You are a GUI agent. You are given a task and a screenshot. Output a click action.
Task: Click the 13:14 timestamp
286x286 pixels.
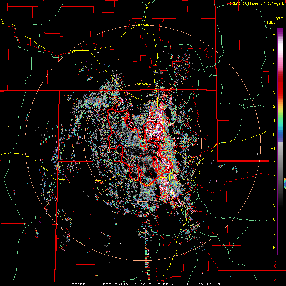[x=213, y=284]
